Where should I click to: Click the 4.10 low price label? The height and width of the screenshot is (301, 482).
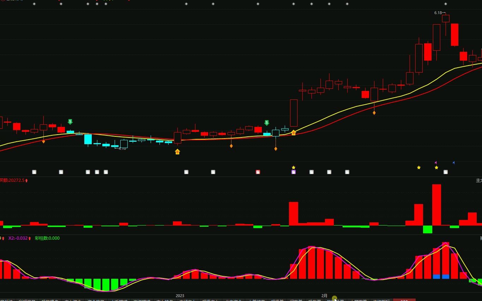click(x=122, y=149)
